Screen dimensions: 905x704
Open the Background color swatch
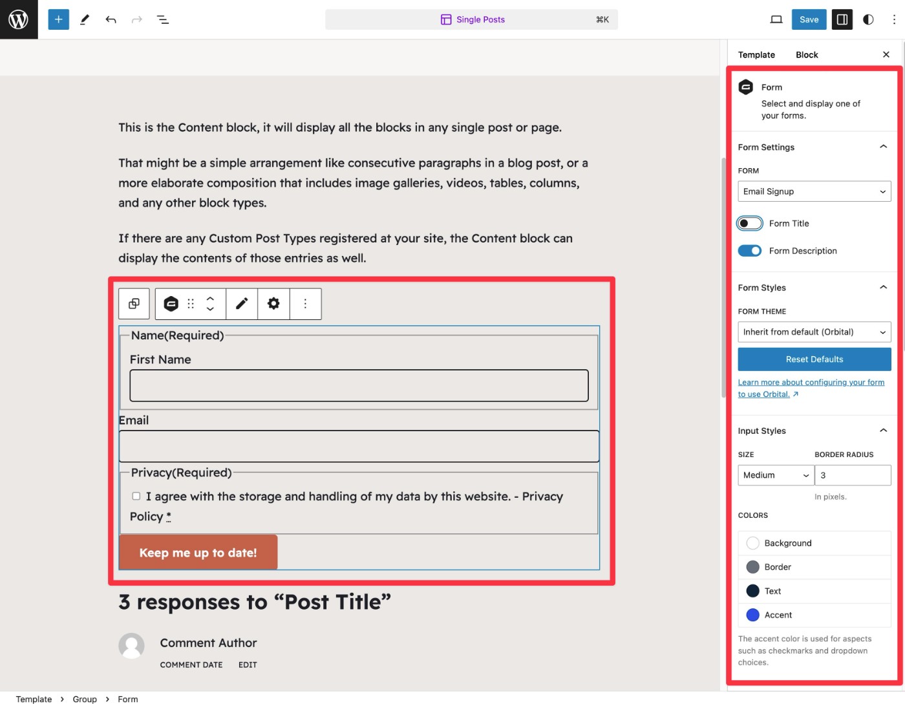pyautogui.click(x=814, y=543)
